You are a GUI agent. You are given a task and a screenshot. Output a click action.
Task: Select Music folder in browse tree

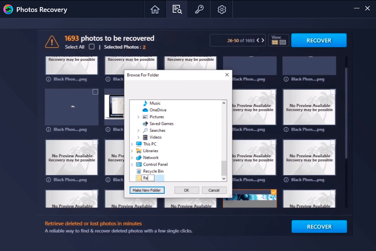pos(155,103)
